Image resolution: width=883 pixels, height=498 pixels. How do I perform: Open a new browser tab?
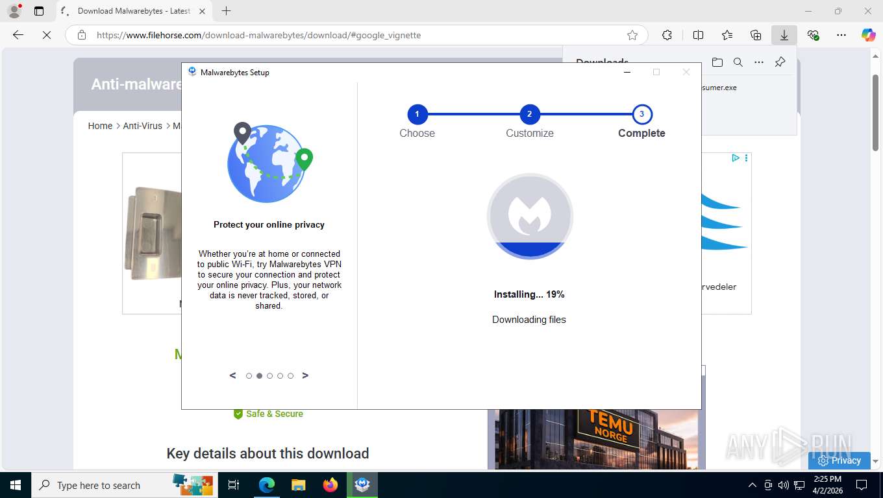click(226, 11)
